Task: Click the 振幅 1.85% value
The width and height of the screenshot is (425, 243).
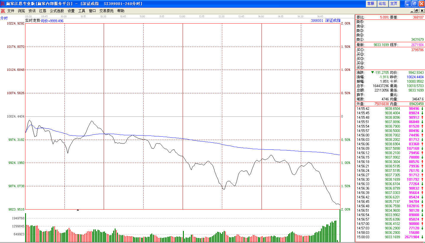Action: [385, 81]
